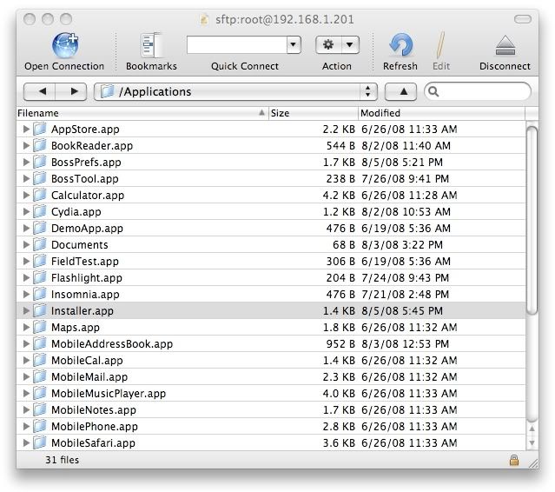Select the Flashlight.app folder icon
This screenshot has height=492, width=555.
click(40, 277)
